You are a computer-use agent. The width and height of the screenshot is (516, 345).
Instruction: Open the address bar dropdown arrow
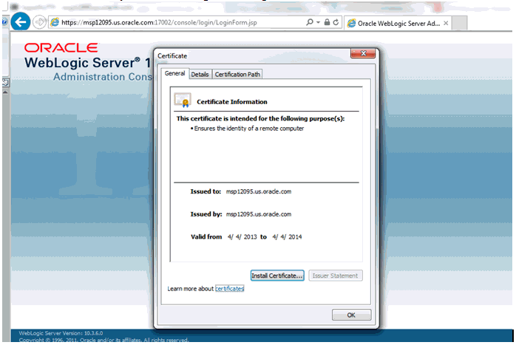(x=318, y=22)
